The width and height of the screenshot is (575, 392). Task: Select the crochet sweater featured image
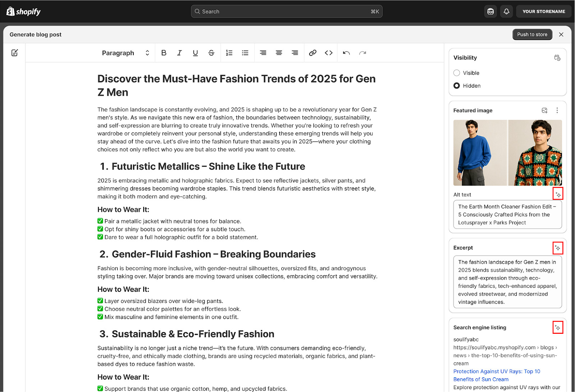pyautogui.click(x=535, y=153)
